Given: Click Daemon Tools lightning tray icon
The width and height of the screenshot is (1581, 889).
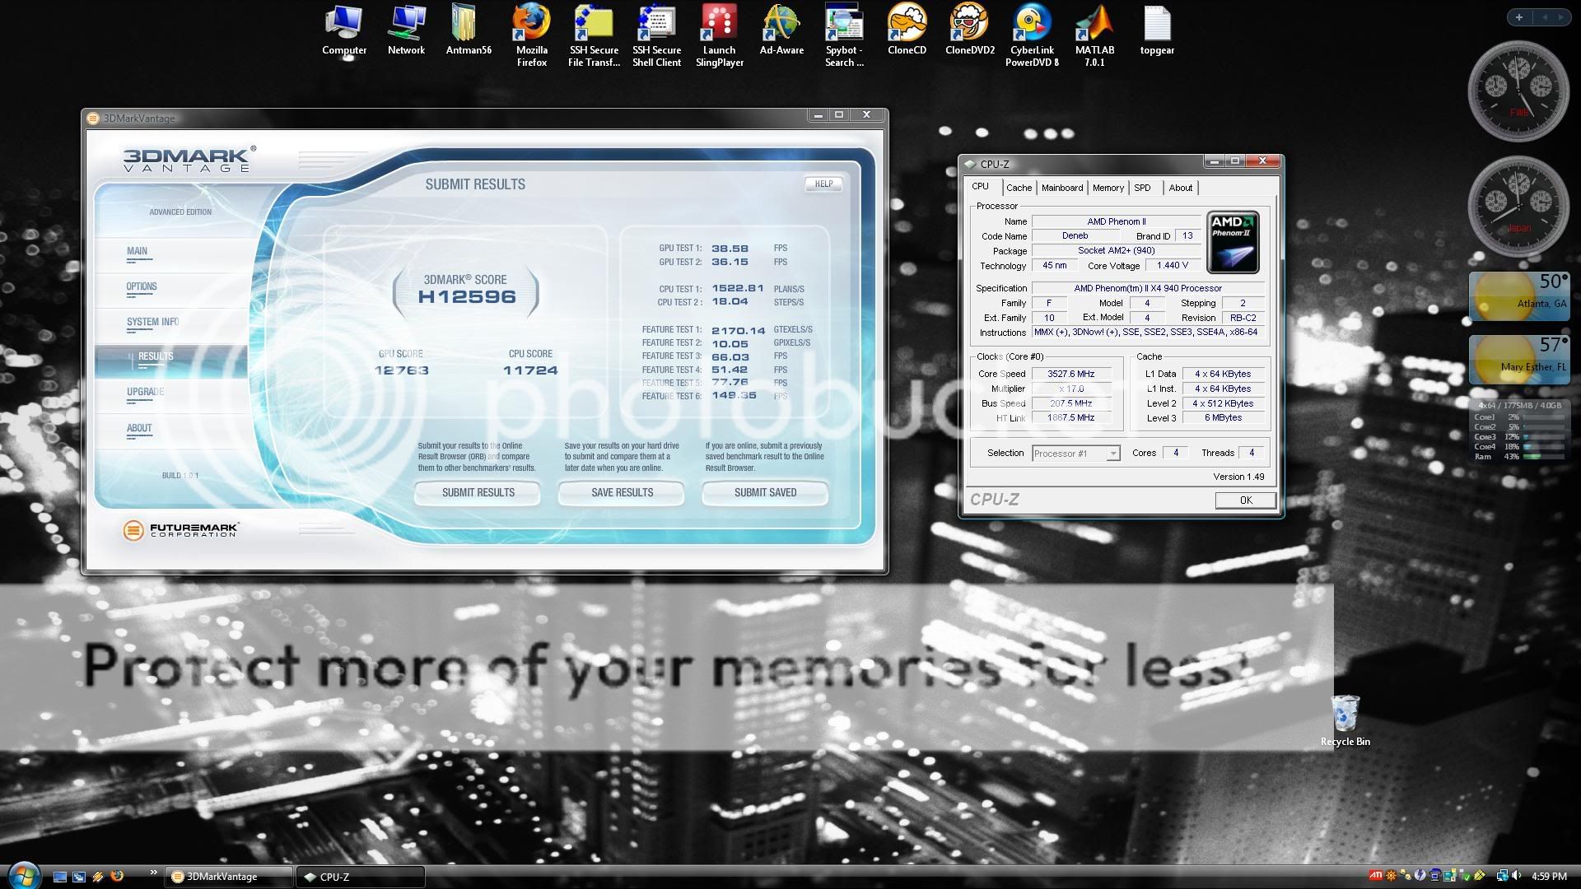Looking at the screenshot, I should click(x=1420, y=876).
